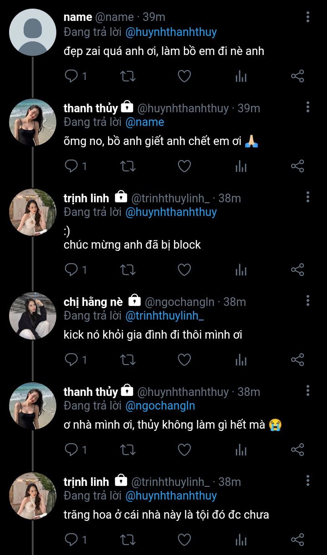327x555 pixels.
Task: Open the @ngochangln mention link
Action: tap(160, 405)
